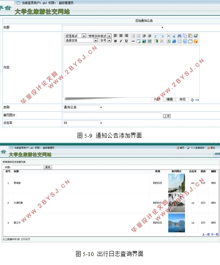Click the 标题 search field in log list

(x=26, y=167)
